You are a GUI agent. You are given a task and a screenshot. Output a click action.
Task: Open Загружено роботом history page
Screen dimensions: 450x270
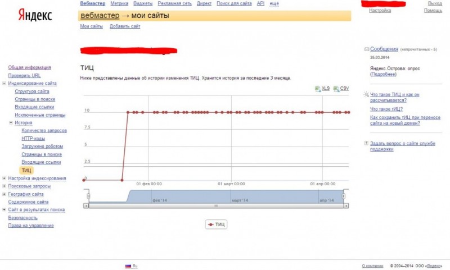tap(42, 147)
